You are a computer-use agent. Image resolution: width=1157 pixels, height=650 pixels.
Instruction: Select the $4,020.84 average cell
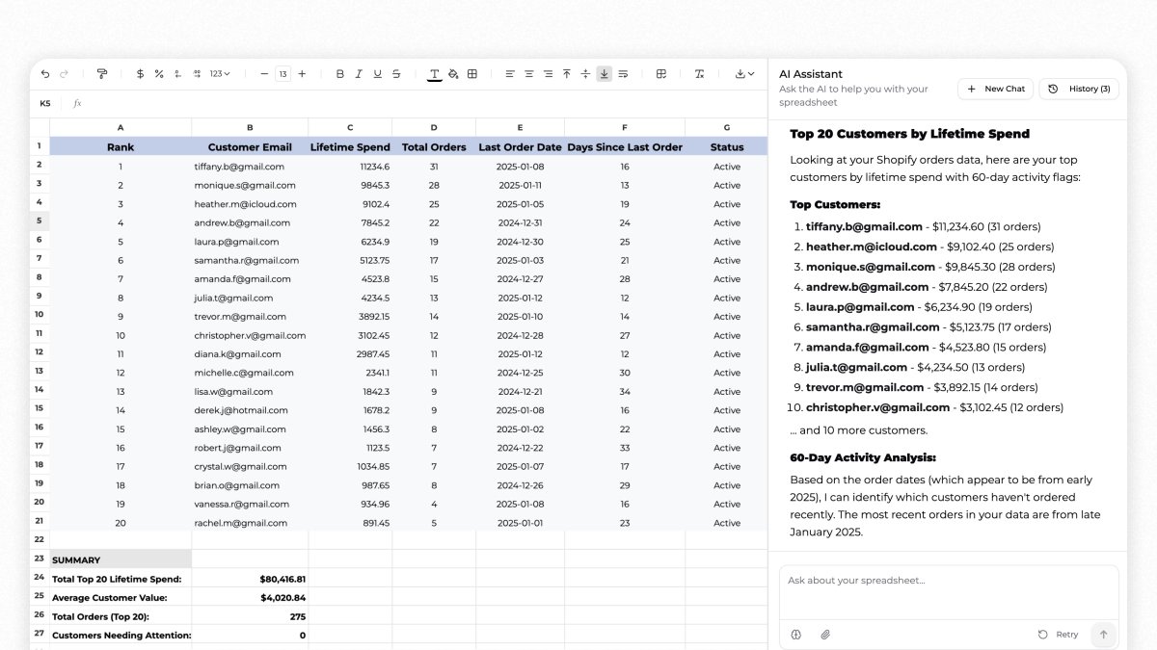tap(250, 597)
